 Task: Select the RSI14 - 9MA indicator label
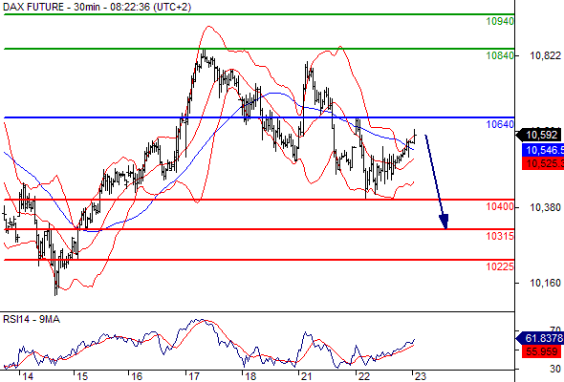coord(32,319)
